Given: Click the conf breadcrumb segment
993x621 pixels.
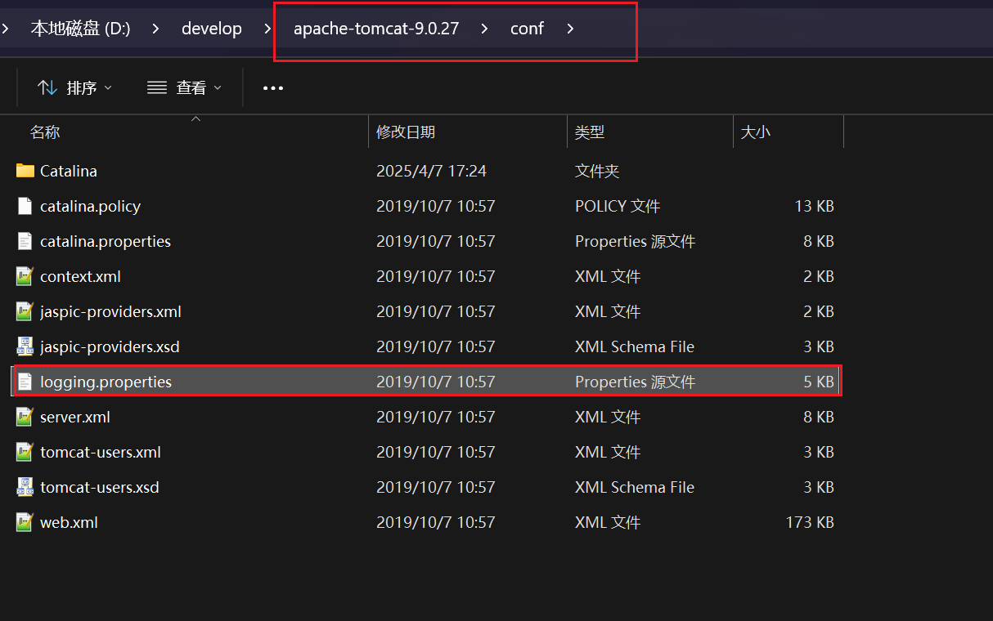Looking at the screenshot, I should click(527, 29).
